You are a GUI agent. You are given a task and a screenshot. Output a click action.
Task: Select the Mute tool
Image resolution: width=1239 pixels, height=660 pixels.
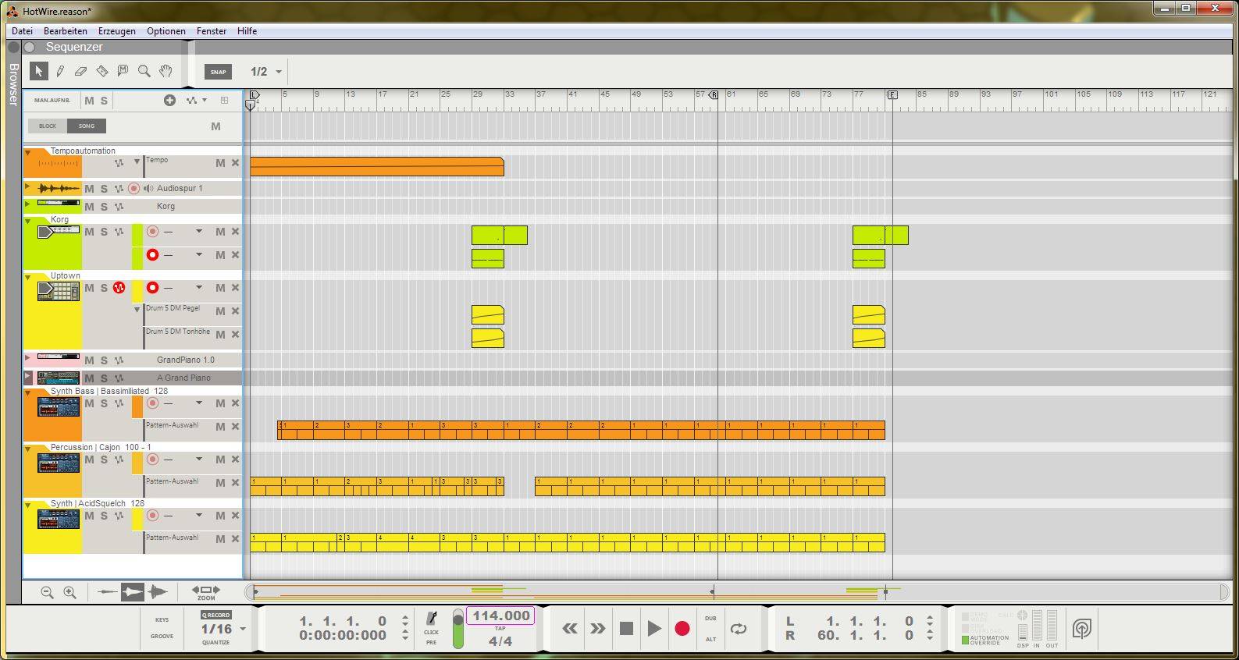pos(123,71)
